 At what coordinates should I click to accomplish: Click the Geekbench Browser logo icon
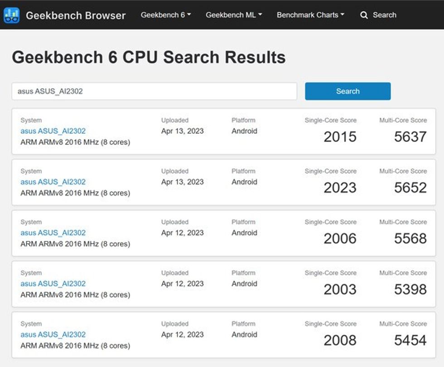click(x=12, y=15)
